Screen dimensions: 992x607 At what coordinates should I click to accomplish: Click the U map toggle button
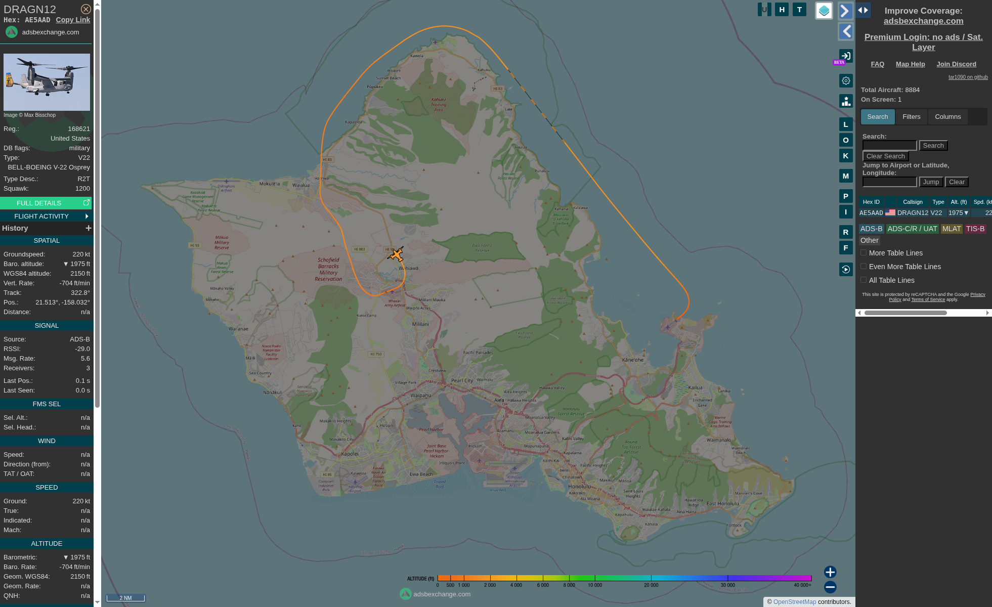click(764, 9)
